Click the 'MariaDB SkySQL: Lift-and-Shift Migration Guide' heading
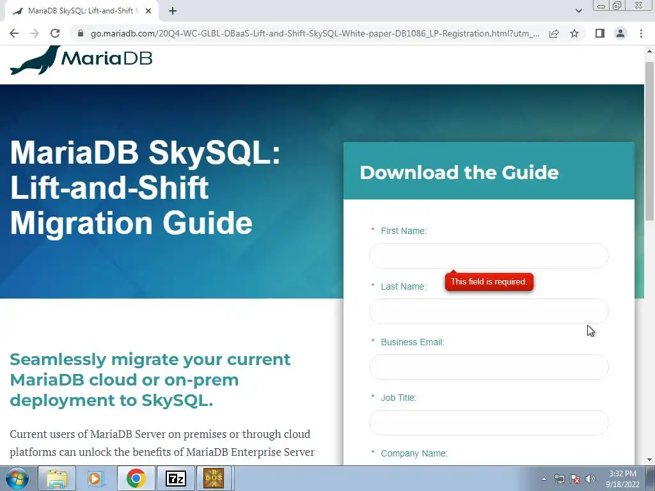Viewport: 655px width, 491px height. coord(145,189)
